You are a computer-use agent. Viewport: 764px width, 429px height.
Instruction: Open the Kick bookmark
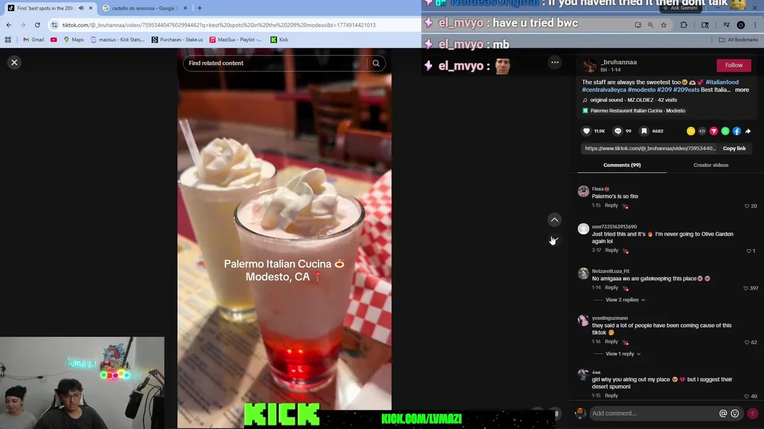(x=279, y=40)
